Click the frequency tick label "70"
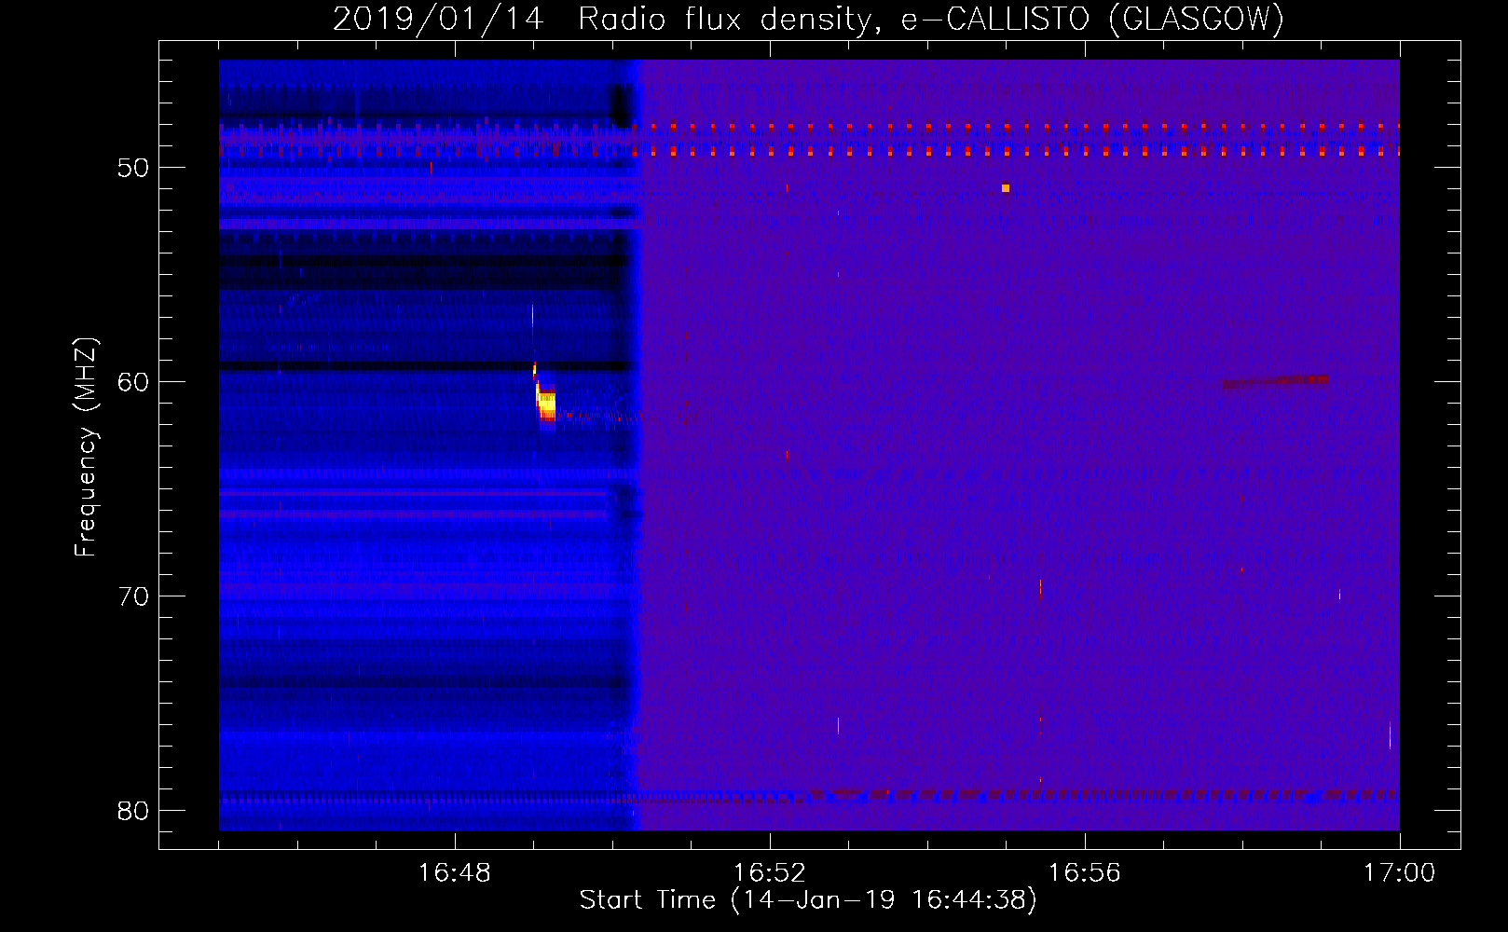Screen dimensions: 1508x932 [x=133, y=596]
